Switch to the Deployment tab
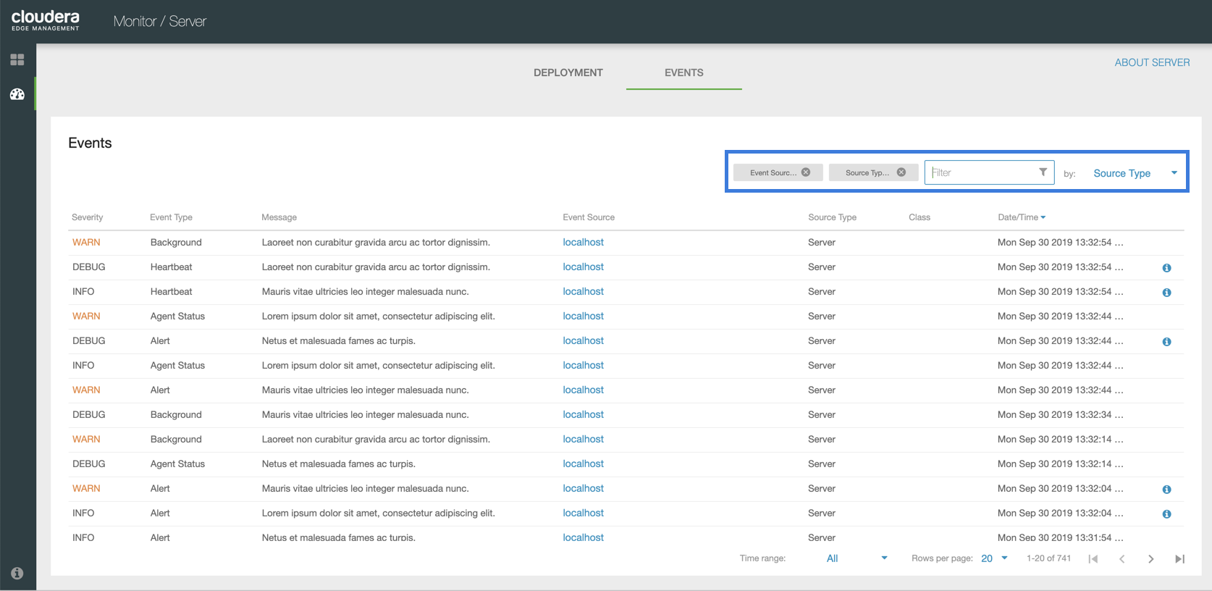This screenshot has width=1212, height=591. point(568,72)
